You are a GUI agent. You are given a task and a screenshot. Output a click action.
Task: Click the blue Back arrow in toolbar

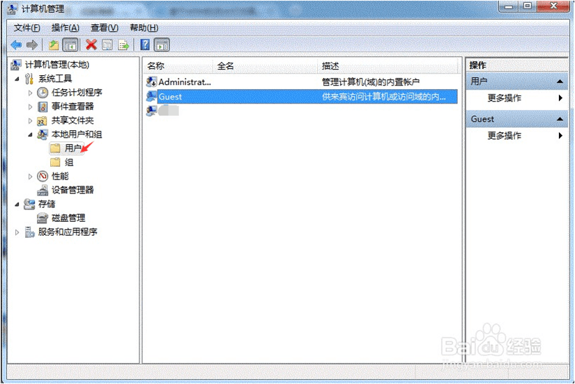(x=16, y=45)
